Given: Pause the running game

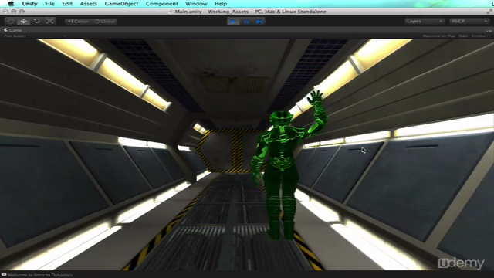Looking at the screenshot, I should point(246,22).
